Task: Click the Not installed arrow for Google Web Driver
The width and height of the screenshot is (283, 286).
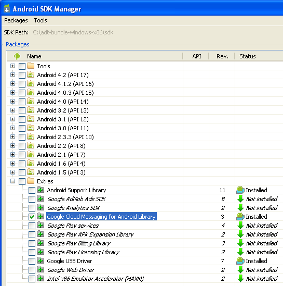Action: pos(240,269)
